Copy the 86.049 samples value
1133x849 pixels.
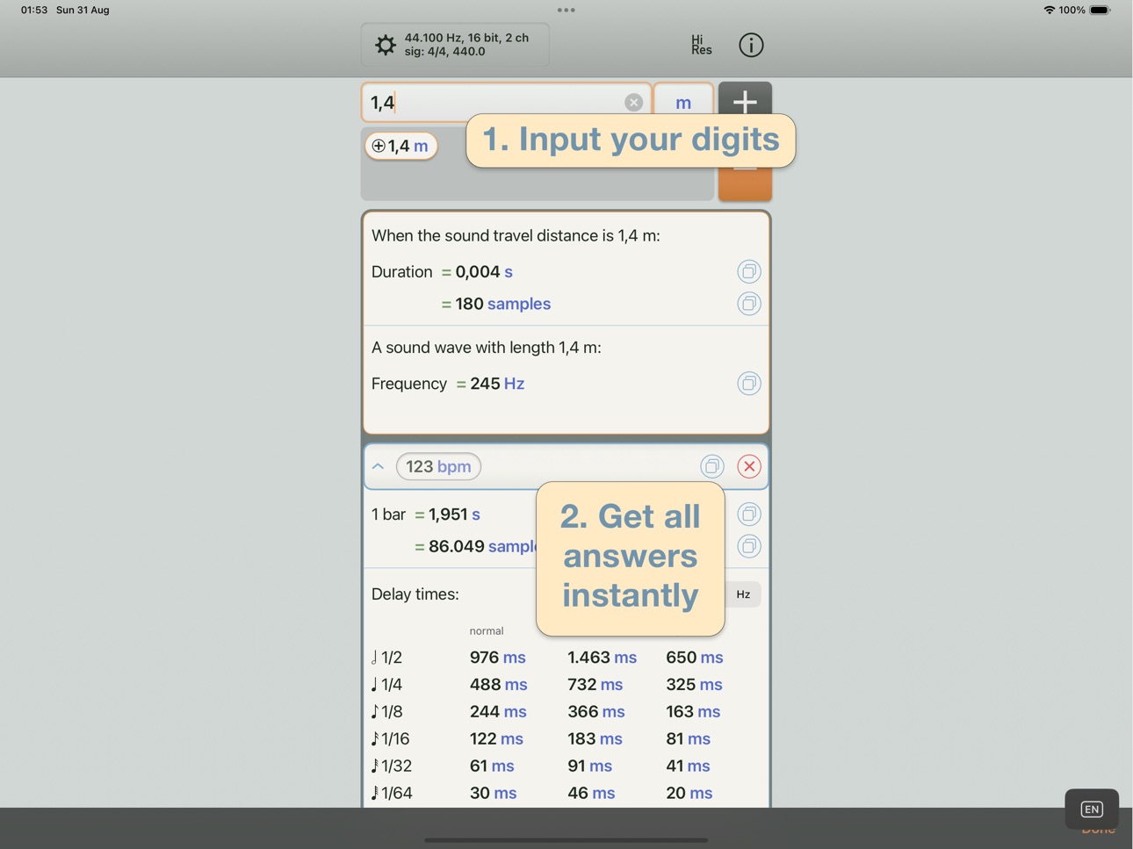[749, 546]
